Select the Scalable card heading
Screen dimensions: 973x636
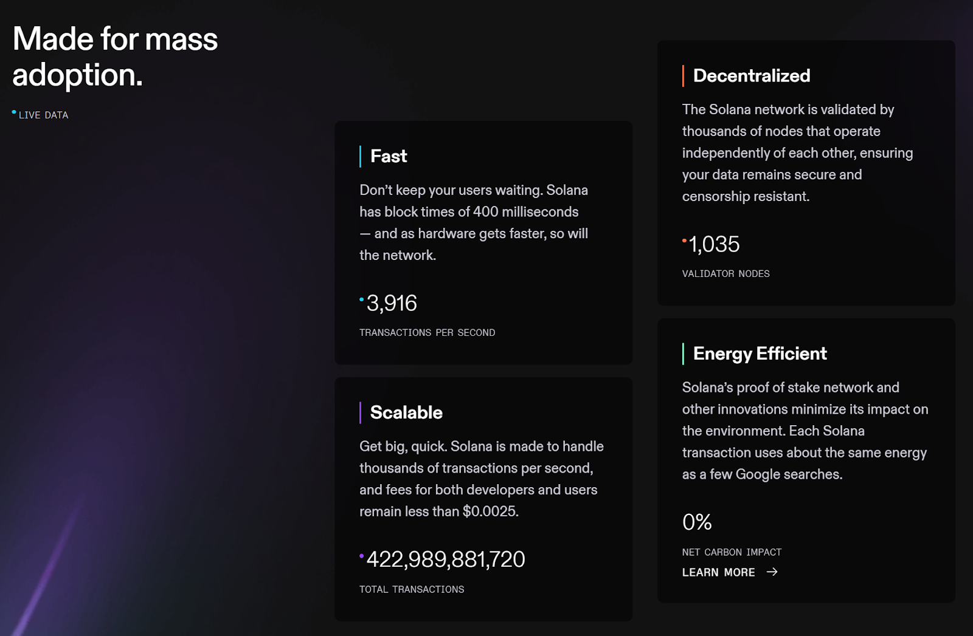click(406, 412)
